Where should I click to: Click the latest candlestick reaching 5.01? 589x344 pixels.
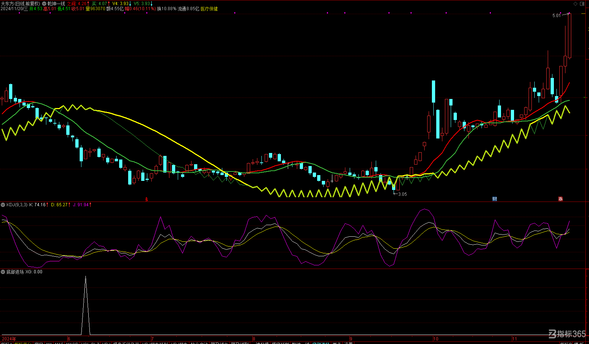tap(569, 36)
